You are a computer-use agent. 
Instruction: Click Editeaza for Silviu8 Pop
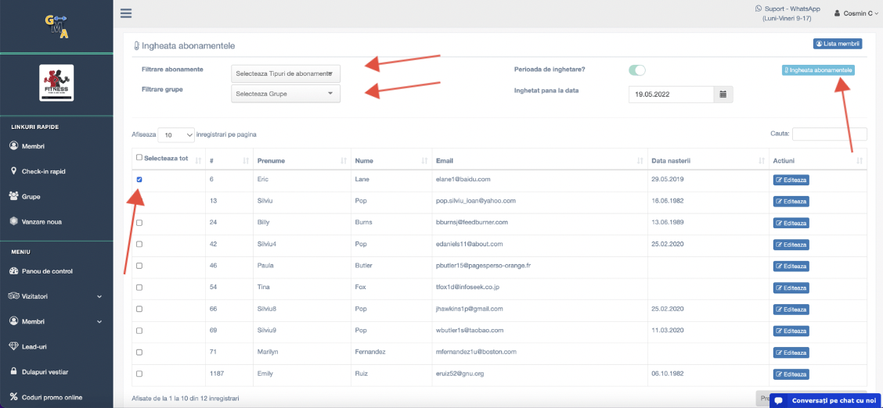coord(791,310)
